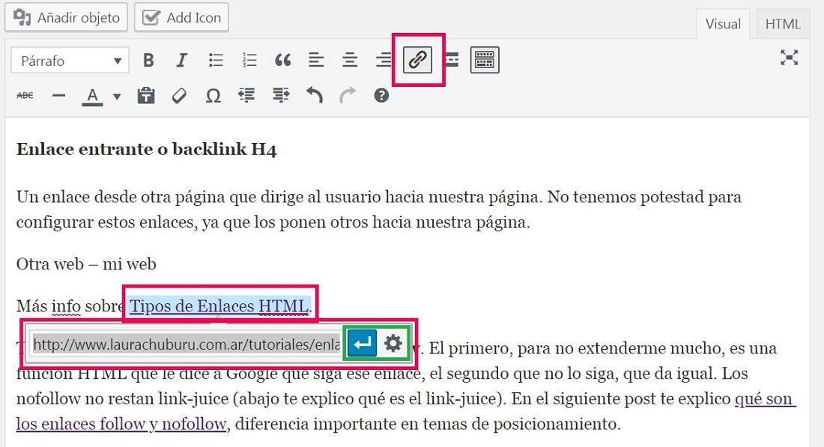
Task: Toggle italic formatting
Action: tap(181, 60)
